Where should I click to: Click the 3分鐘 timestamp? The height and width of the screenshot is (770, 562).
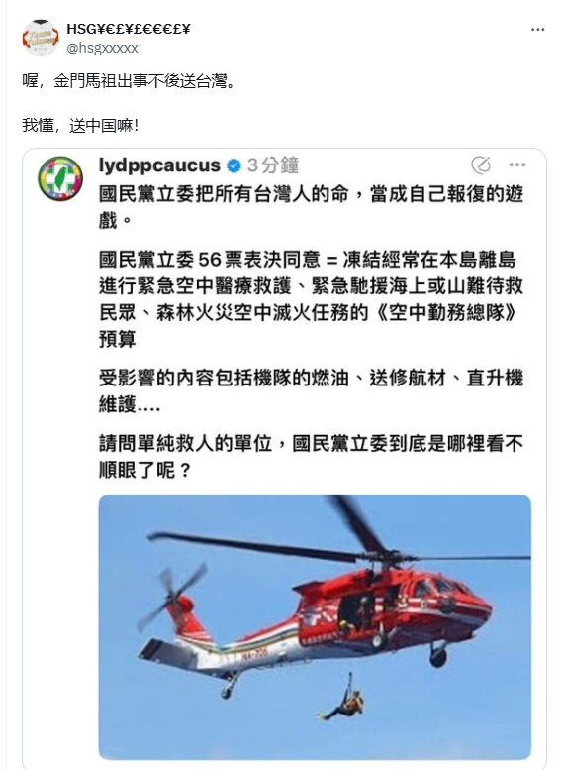(273, 165)
